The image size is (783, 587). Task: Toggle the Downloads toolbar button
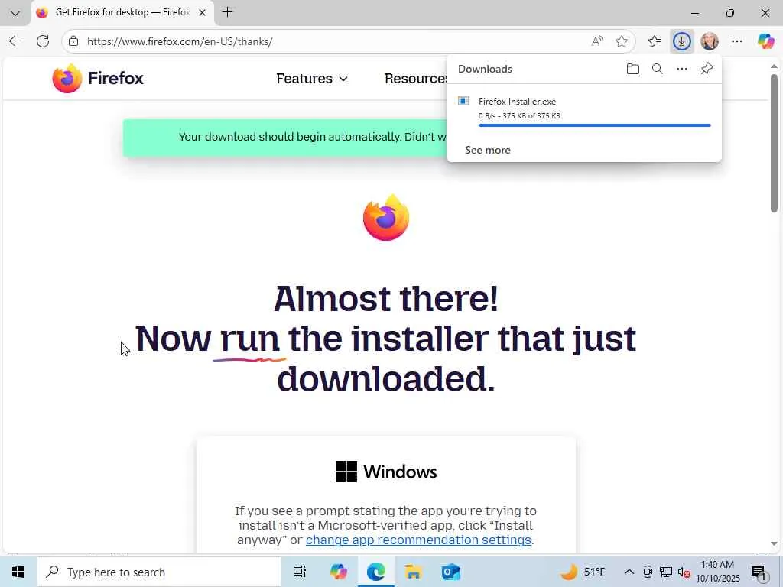(x=681, y=41)
